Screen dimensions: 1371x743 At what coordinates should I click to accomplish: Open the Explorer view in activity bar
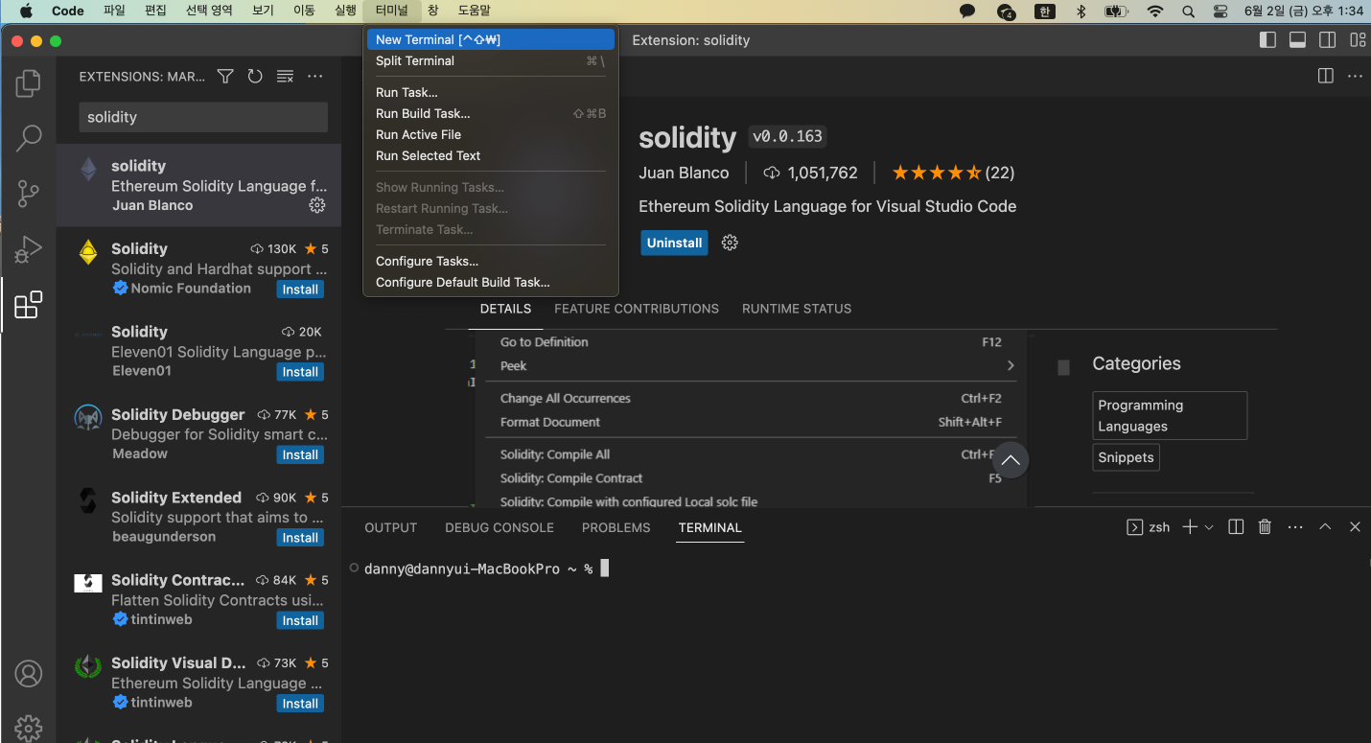(x=29, y=83)
